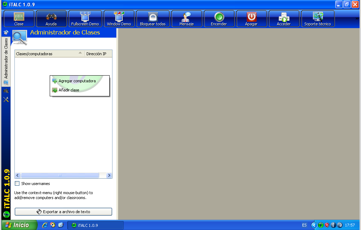Select Agregar computadora from context menu
Screen dimensions: 361x230
[x=77, y=81]
